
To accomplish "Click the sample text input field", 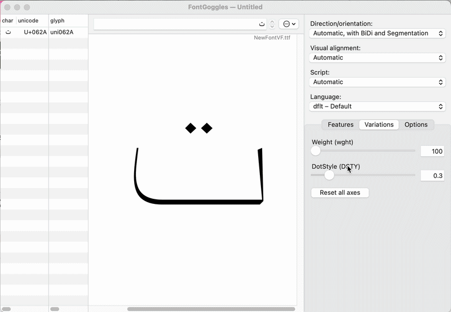I will [x=180, y=24].
